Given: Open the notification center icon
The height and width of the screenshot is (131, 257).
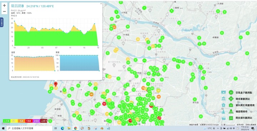Looking at the screenshot, I should [x=253, y=129].
